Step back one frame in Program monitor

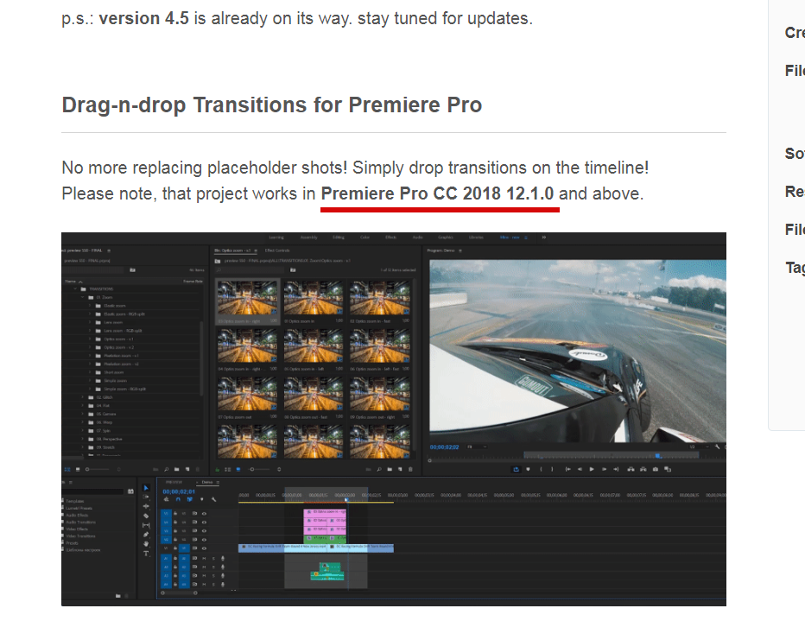(580, 469)
